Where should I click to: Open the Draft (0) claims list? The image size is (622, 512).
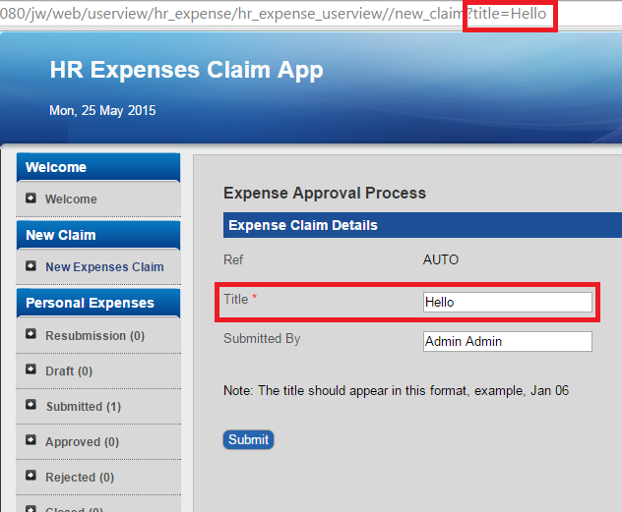point(69,371)
